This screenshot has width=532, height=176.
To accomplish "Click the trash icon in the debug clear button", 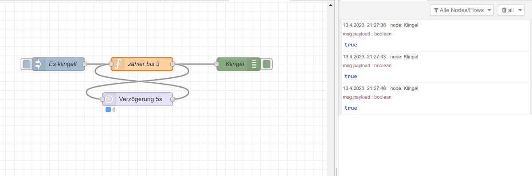I will 504,10.
